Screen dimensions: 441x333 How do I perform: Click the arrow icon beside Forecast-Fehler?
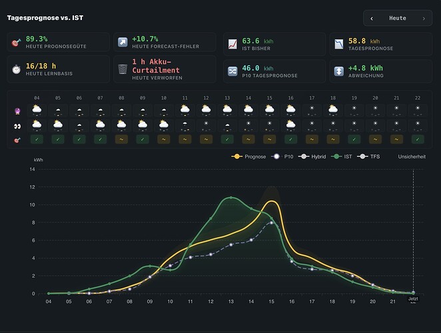point(123,42)
